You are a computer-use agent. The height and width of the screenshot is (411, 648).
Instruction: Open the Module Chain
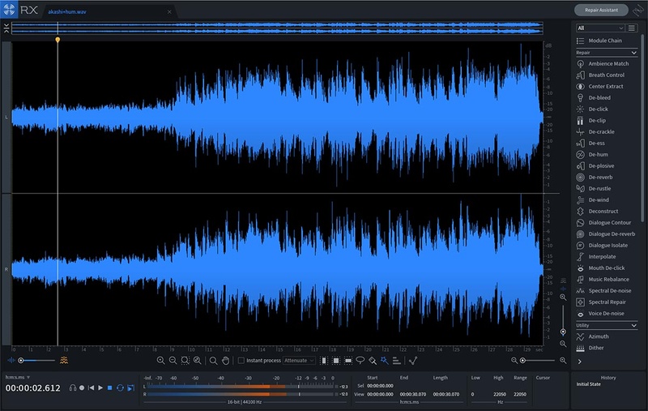point(605,41)
